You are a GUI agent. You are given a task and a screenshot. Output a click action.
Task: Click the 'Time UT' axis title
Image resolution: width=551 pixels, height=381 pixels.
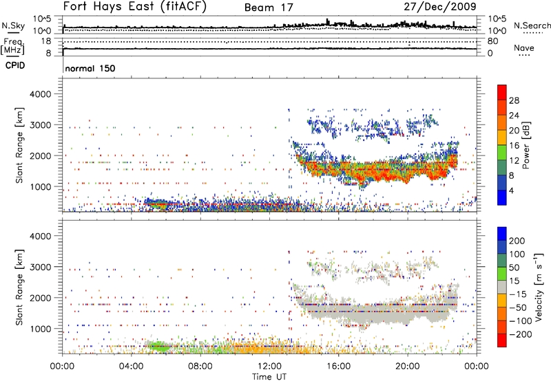269,376
